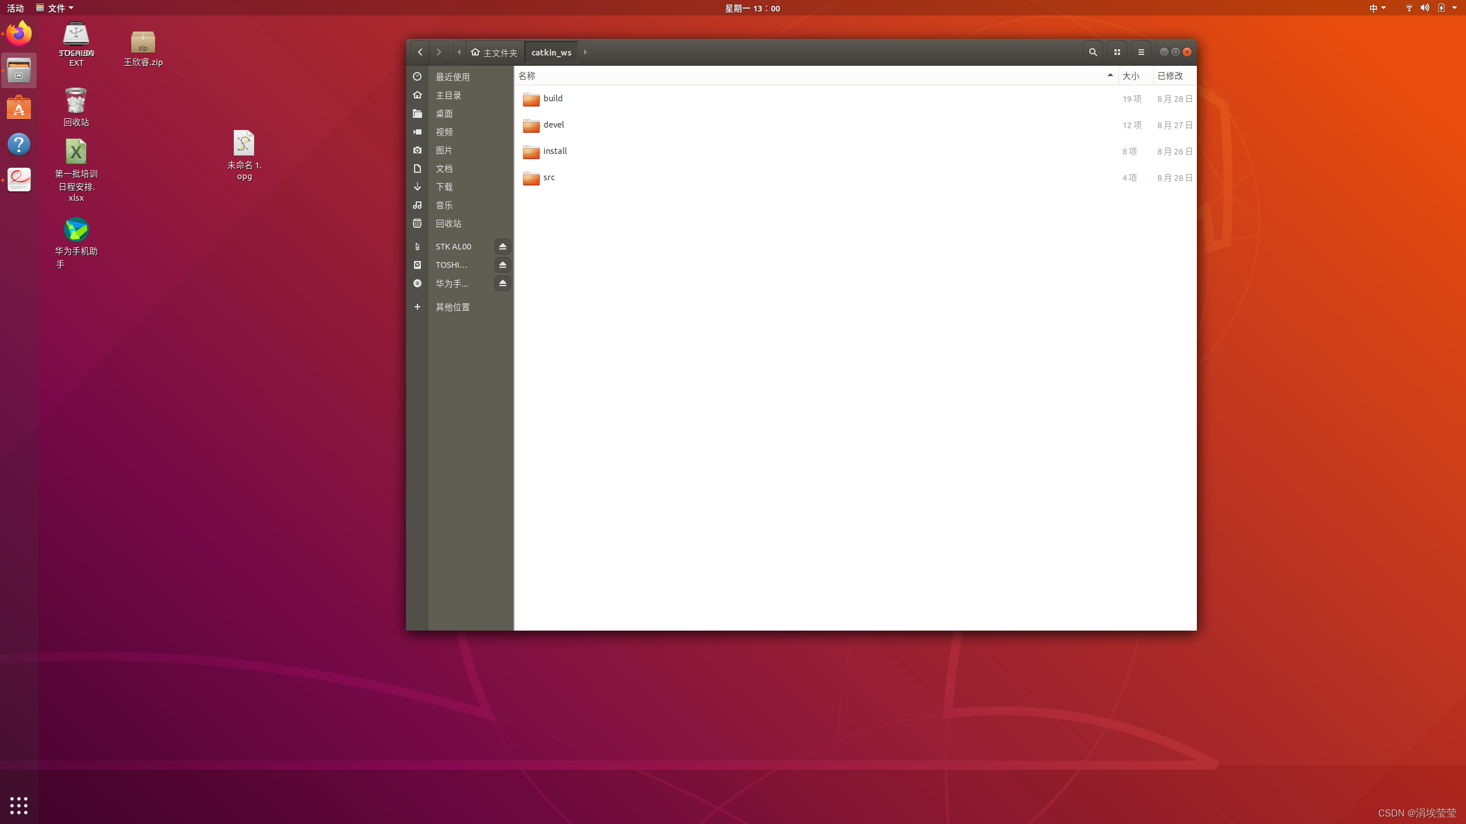Open 回收站 in the sidebar
The height and width of the screenshot is (824, 1466).
pyautogui.click(x=448, y=224)
